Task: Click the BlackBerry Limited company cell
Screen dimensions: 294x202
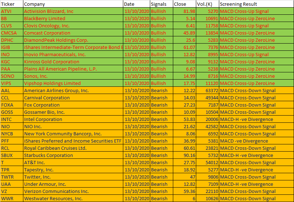Action: tap(73, 18)
